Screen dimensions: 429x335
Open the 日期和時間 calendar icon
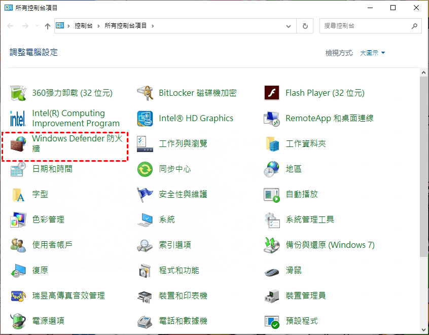click(x=18, y=169)
